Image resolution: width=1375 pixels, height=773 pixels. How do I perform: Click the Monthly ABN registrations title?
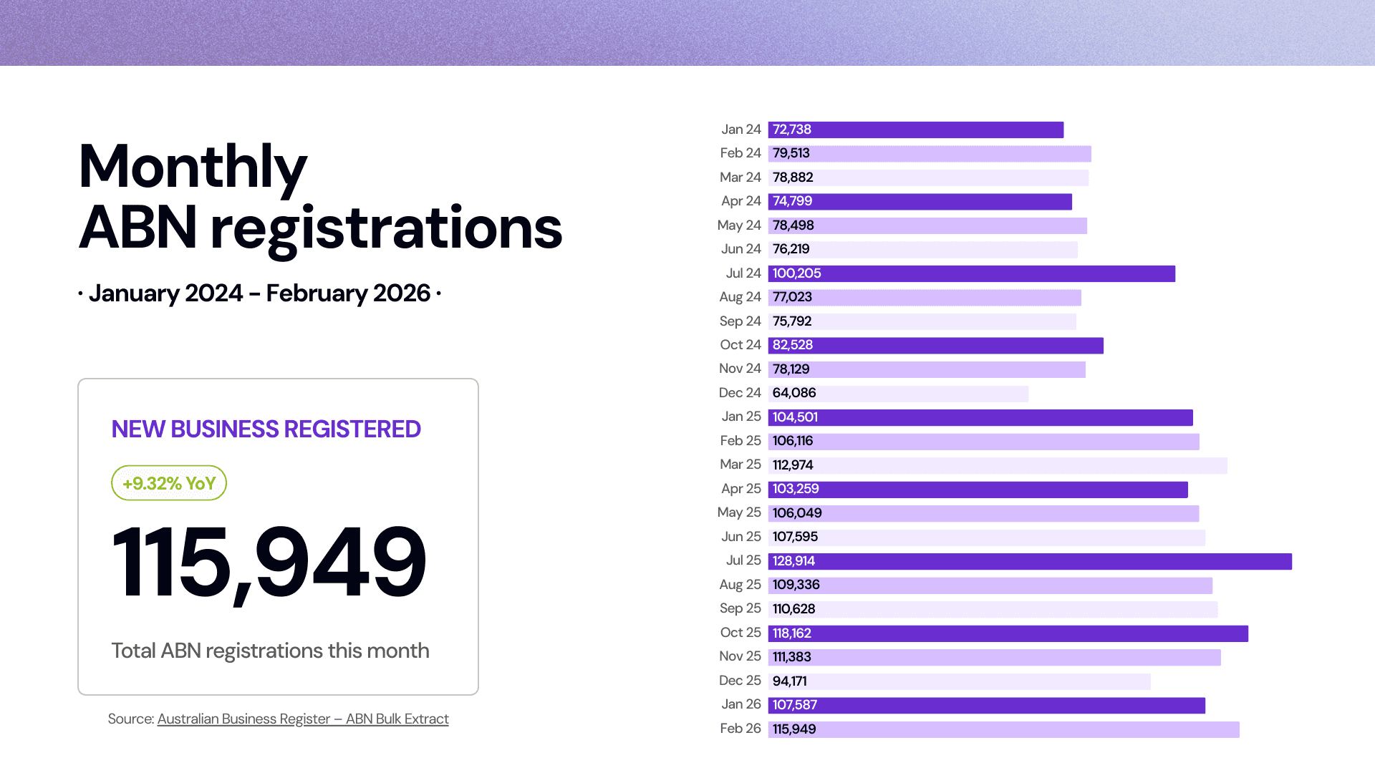[320, 197]
